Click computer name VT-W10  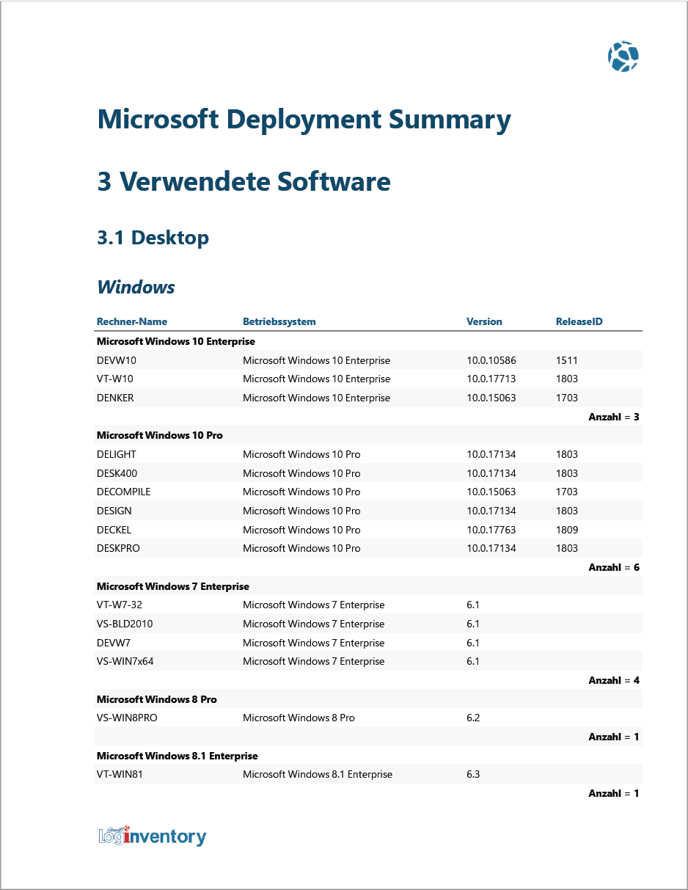tap(115, 379)
